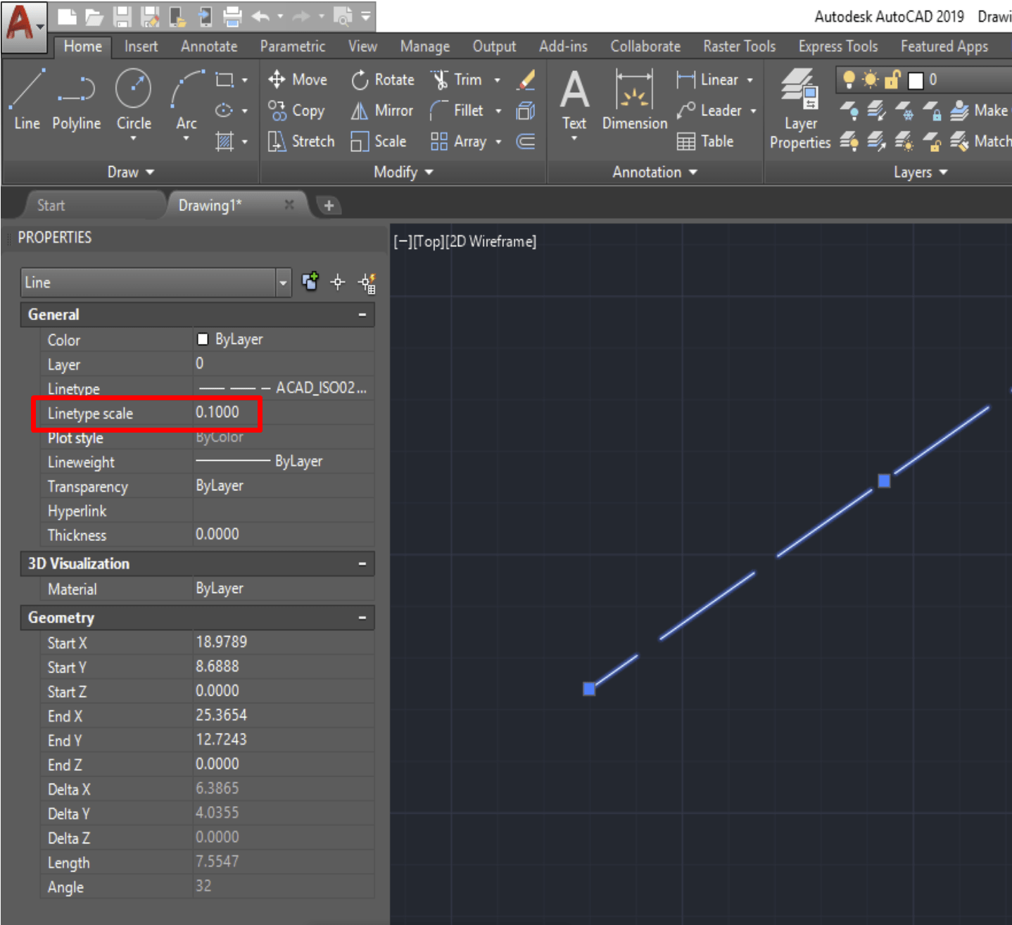Open Layer Properties manager
This screenshot has width=1012, height=925.
800,109
